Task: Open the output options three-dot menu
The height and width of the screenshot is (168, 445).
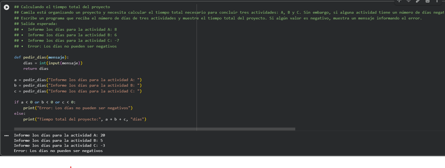Action: [7, 136]
